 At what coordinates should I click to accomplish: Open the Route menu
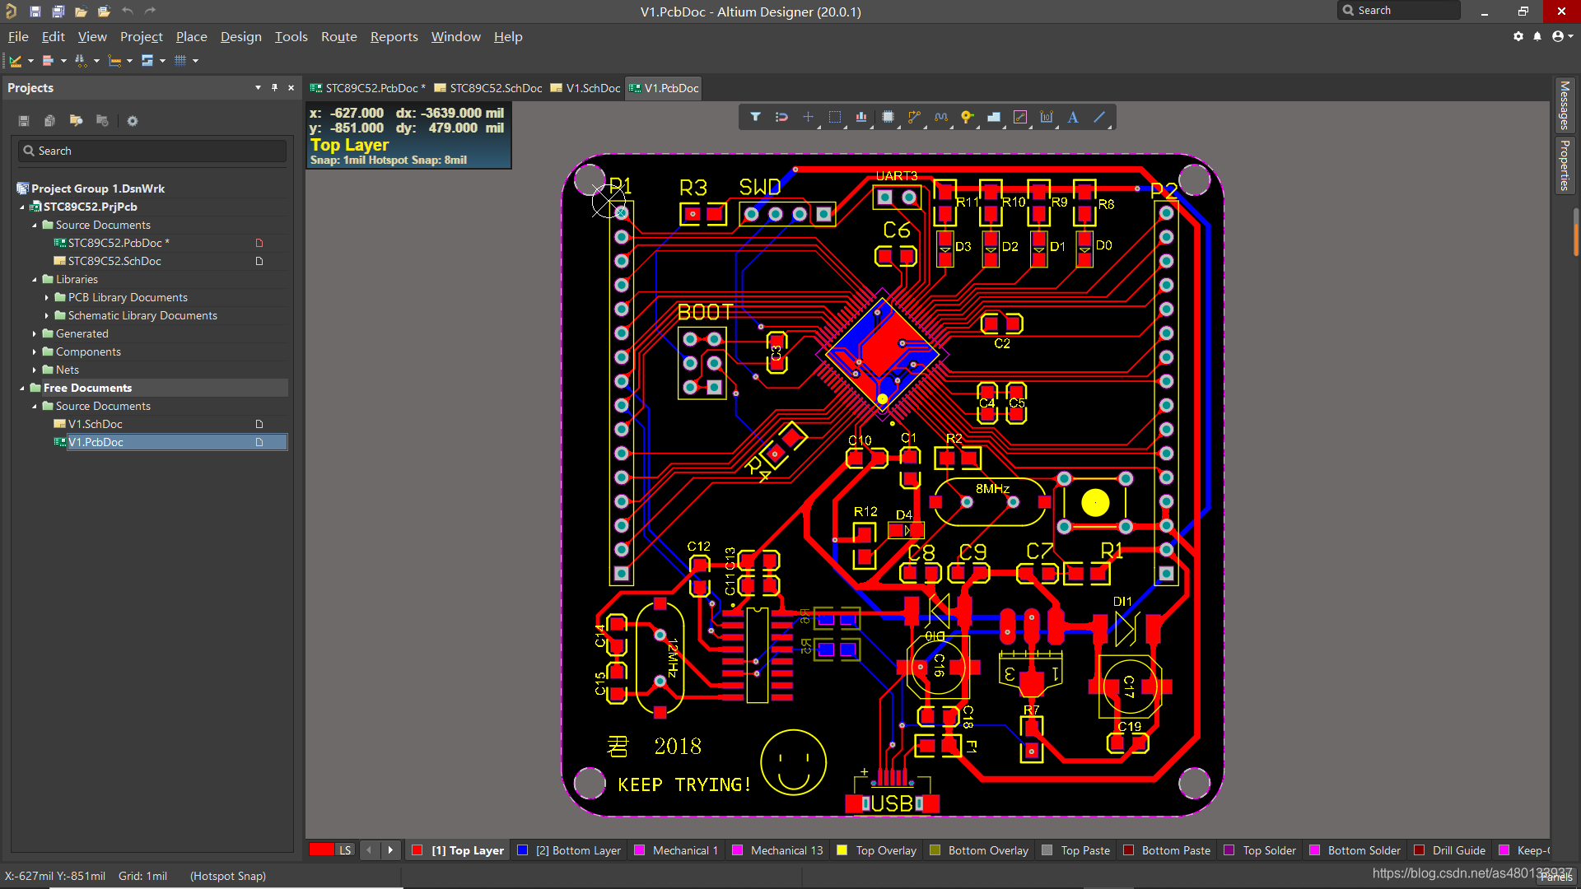(x=338, y=36)
